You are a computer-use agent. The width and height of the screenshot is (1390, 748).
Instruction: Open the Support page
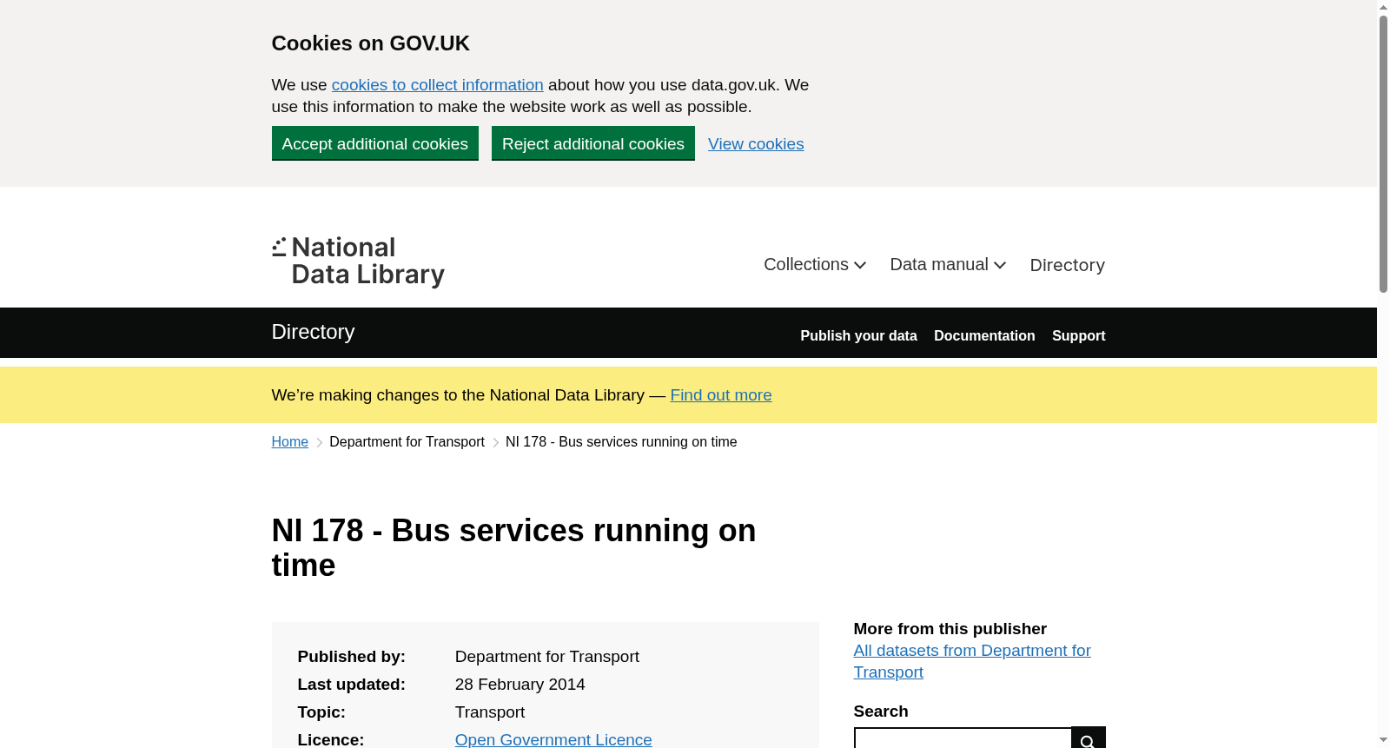point(1078,335)
